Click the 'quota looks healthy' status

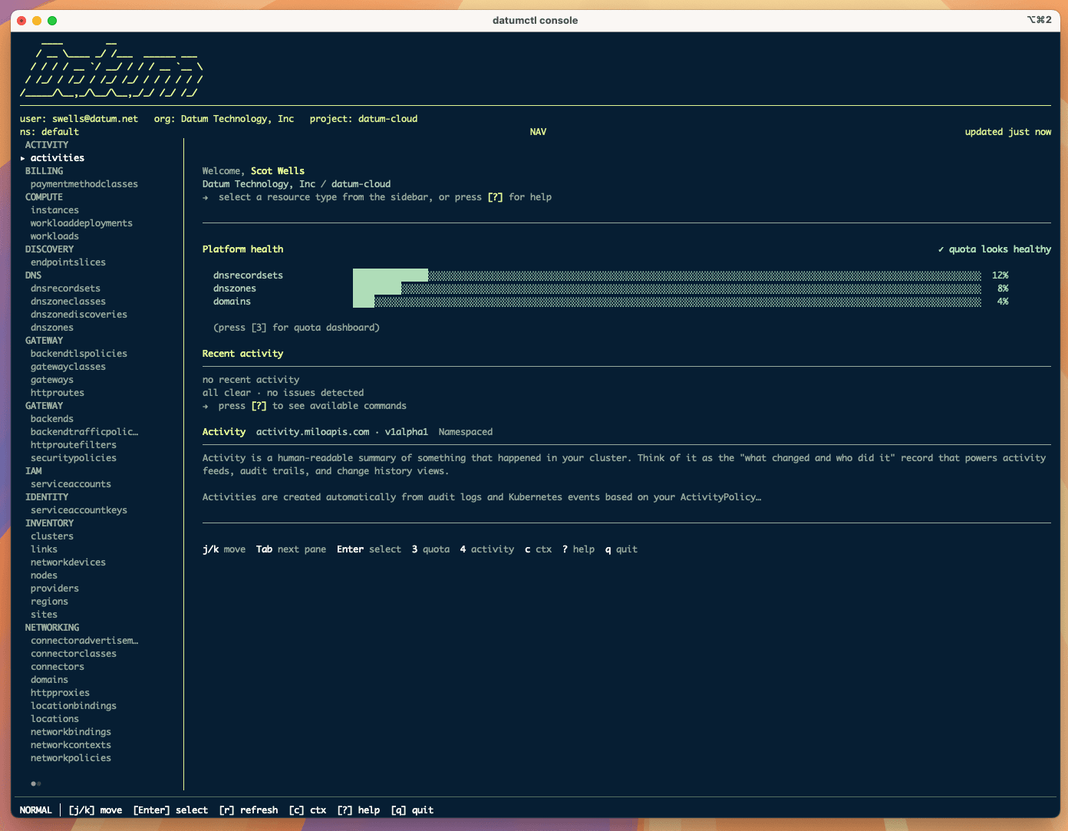pyautogui.click(x=994, y=249)
